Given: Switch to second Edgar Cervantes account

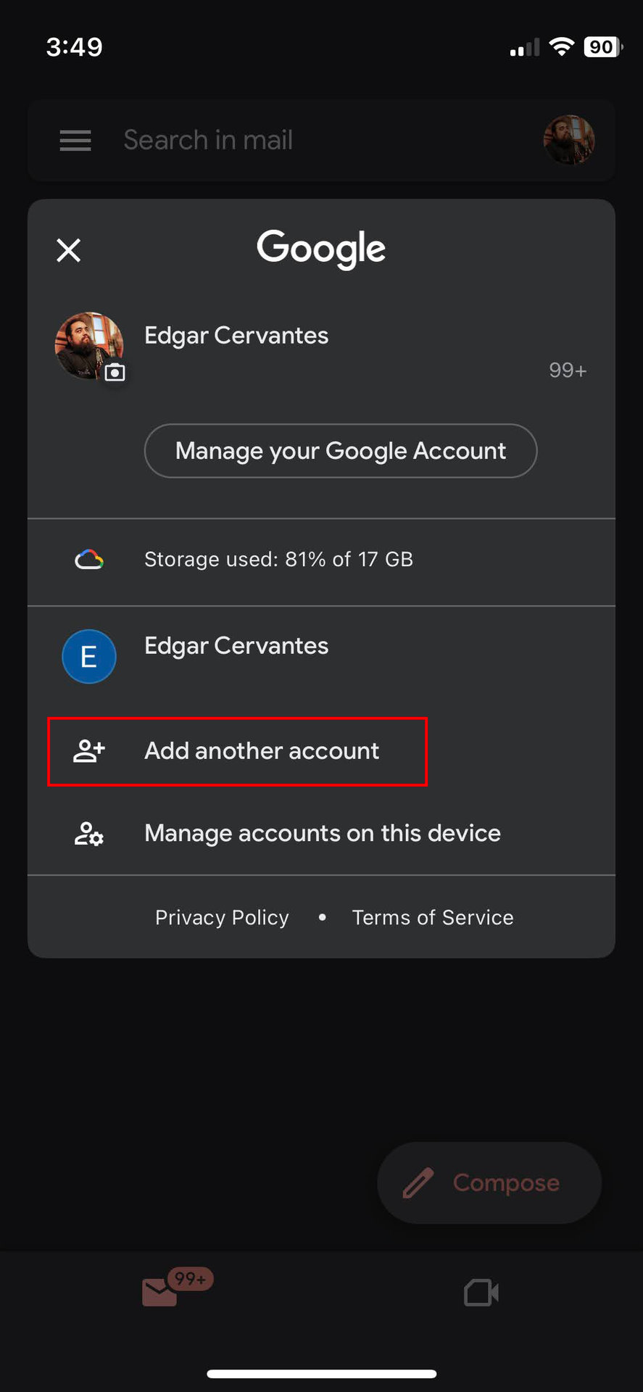Looking at the screenshot, I should click(236, 646).
